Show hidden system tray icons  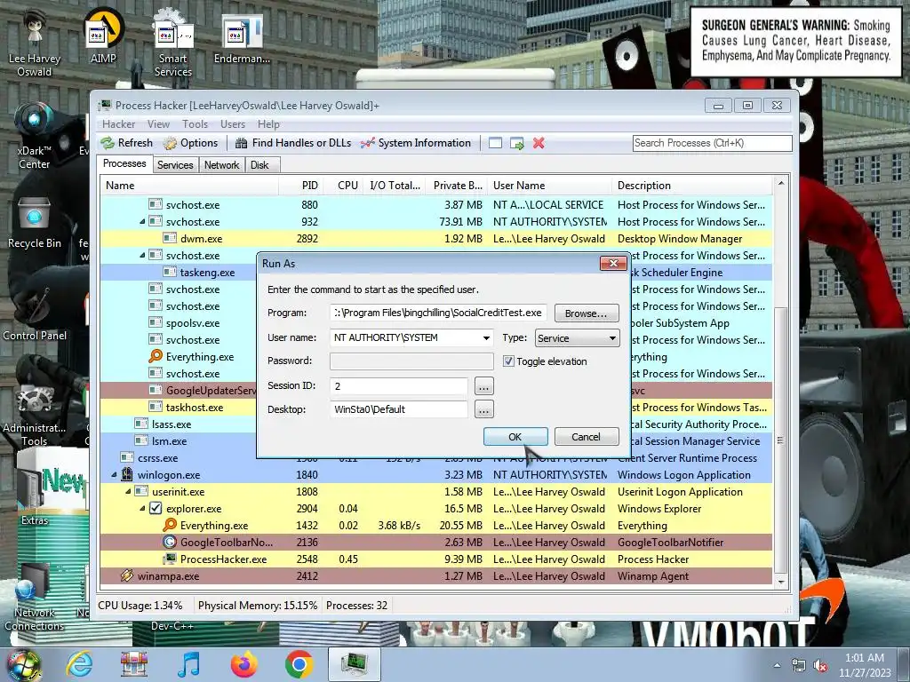(777, 666)
